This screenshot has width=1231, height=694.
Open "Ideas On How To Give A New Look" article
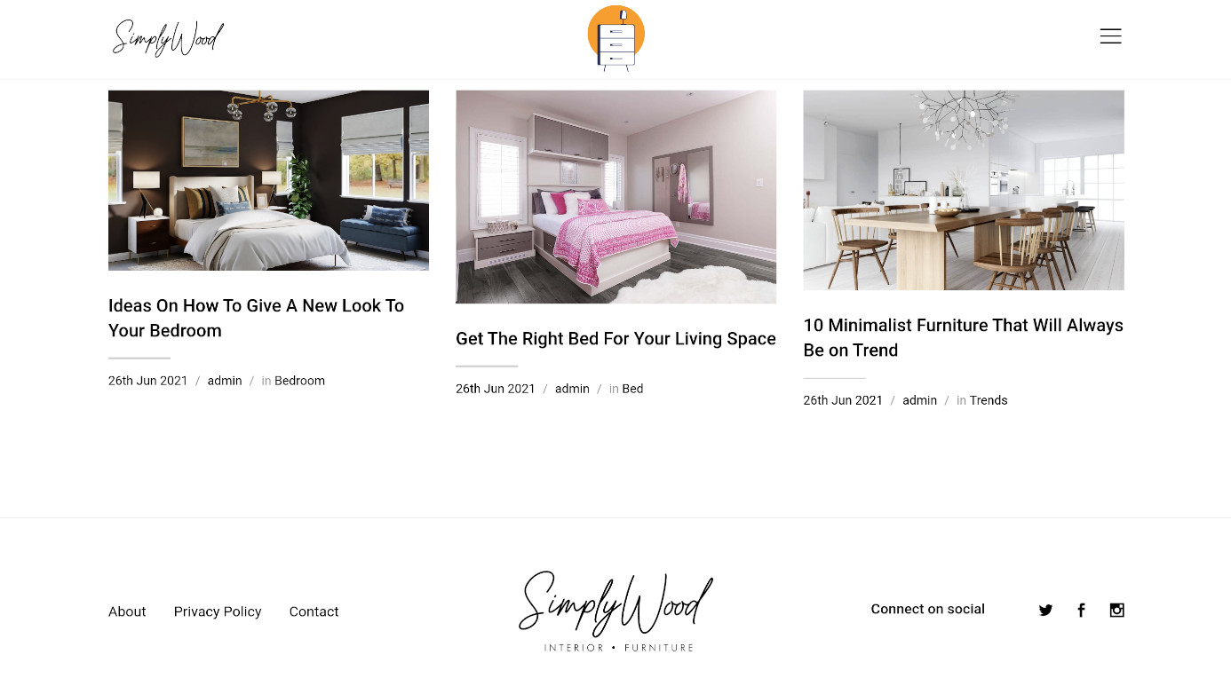[256, 318]
